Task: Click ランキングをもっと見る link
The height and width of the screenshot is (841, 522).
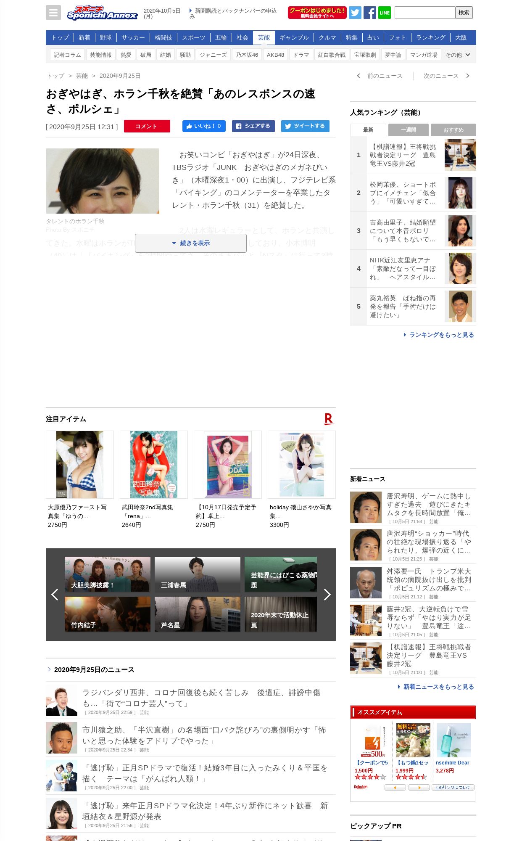Action: click(439, 335)
